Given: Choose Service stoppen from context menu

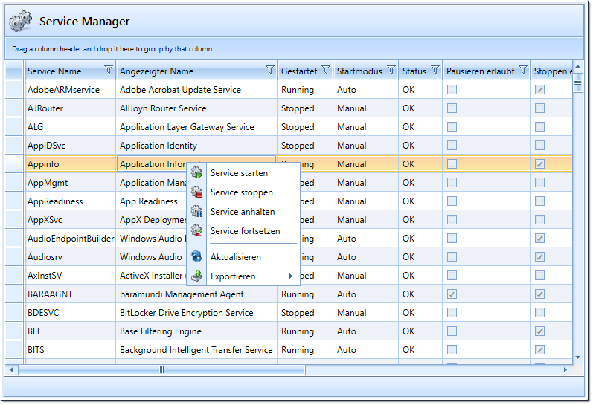Looking at the screenshot, I should point(244,192).
